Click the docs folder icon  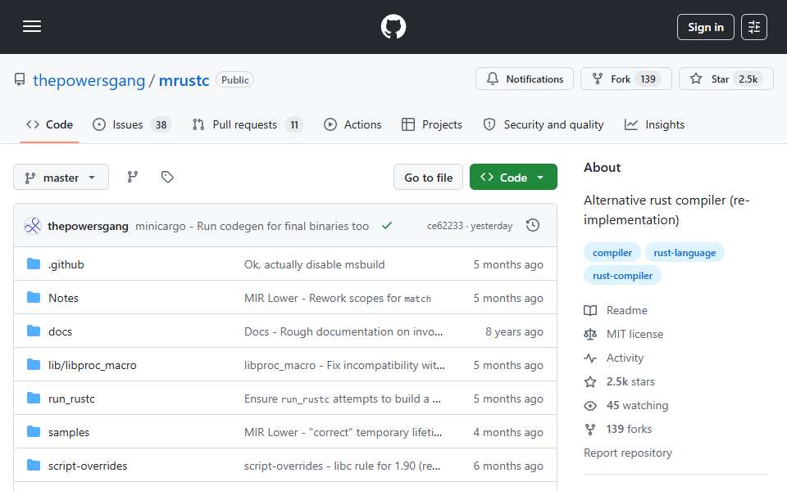tap(34, 331)
